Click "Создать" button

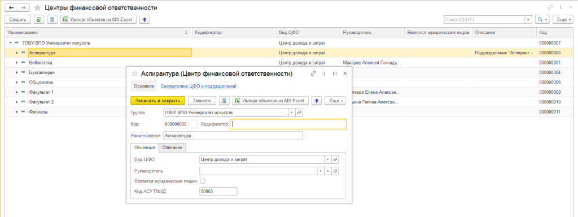point(17,20)
